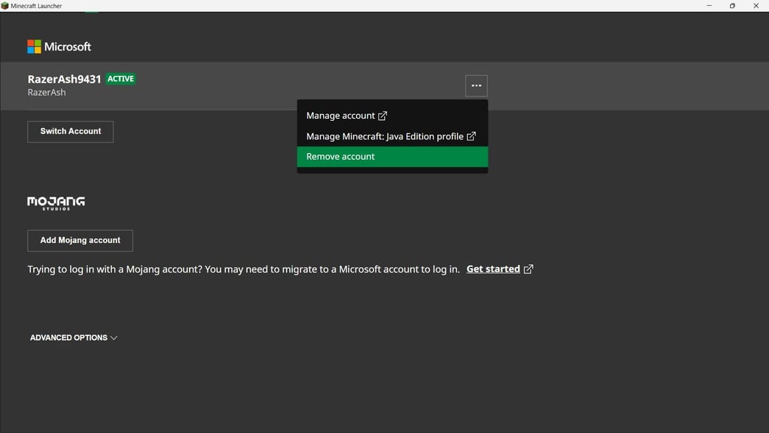This screenshot has height=433, width=769.
Task: Click the Minecraft grass block icon in the title bar
Action: (6, 5)
